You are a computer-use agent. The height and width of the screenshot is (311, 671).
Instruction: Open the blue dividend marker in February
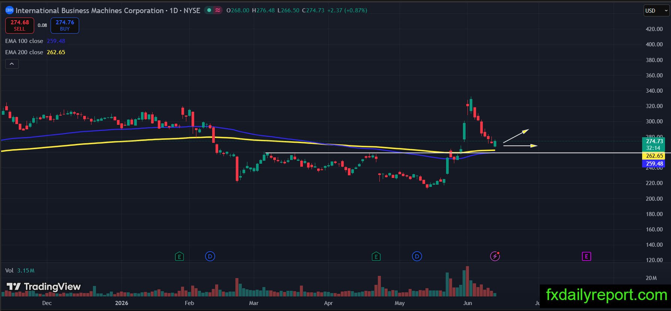(x=210, y=256)
